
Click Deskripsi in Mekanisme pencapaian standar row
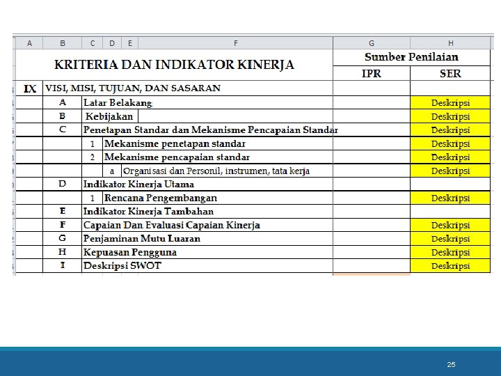[x=450, y=157]
